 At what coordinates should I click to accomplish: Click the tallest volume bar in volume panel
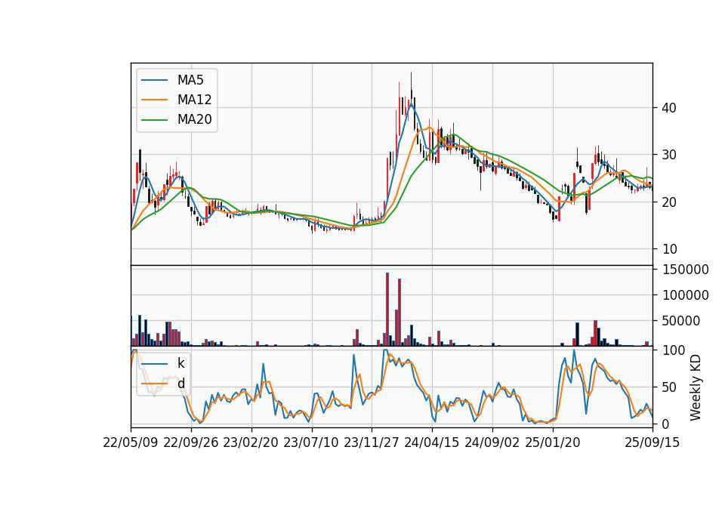387,310
